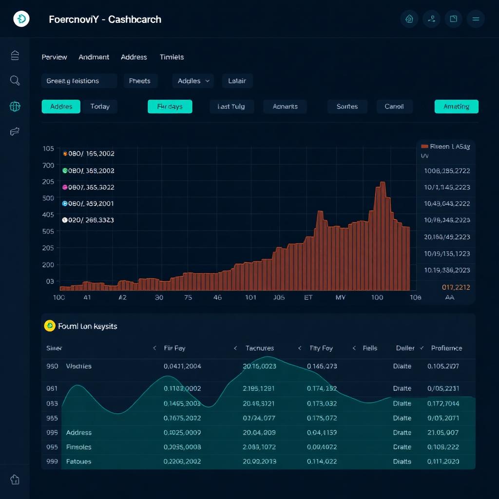Switch to the Parview tab

pyautogui.click(x=55, y=57)
